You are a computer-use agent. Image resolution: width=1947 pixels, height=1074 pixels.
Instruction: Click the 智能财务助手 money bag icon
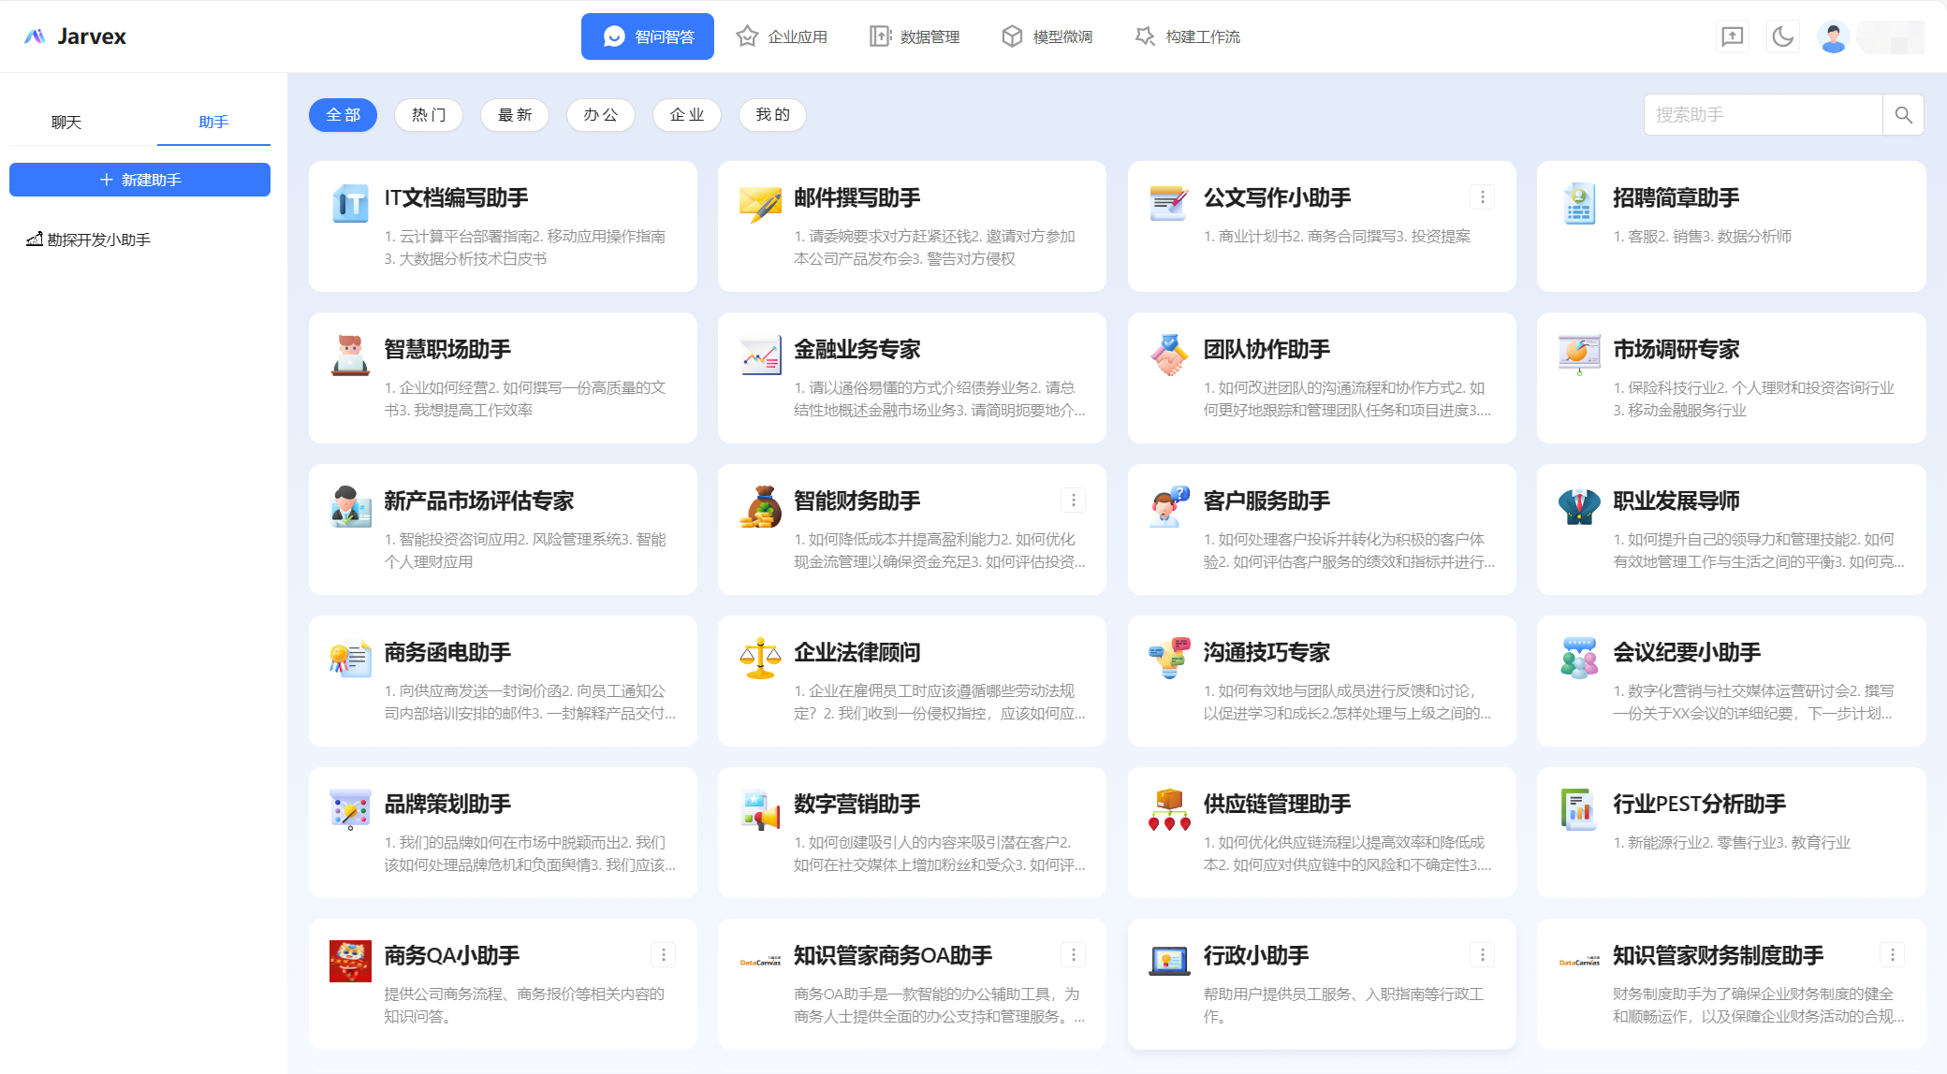[x=760, y=506]
